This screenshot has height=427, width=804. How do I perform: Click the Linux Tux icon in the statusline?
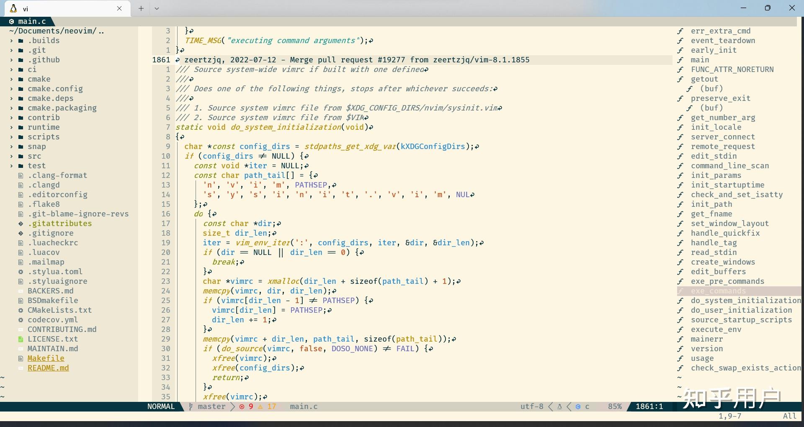(560, 406)
